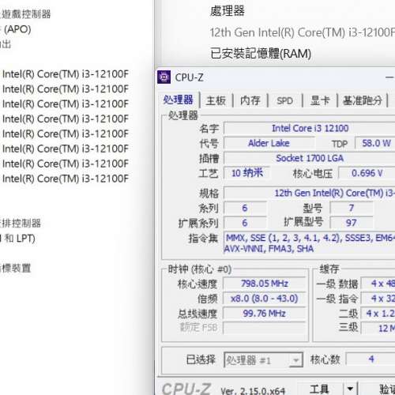Open the 已选择 处理器 #1 dropdown
The height and width of the screenshot is (395, 395).
tap(263, 359)
